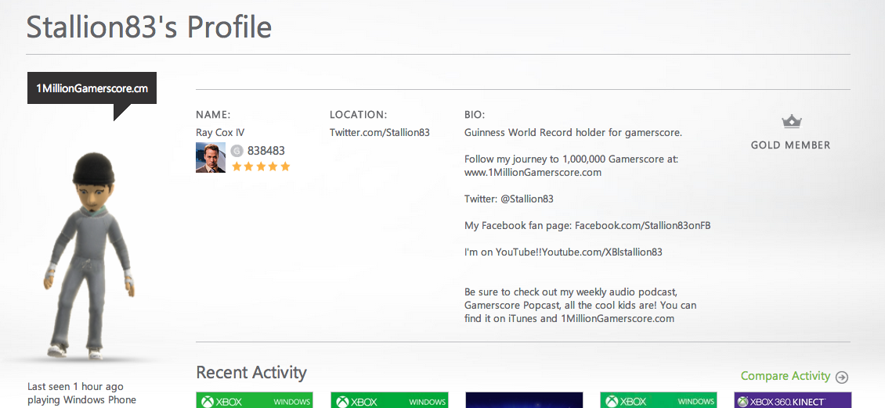
Task: Click the five-star reputation rating
Action: [x=261, y=166]
